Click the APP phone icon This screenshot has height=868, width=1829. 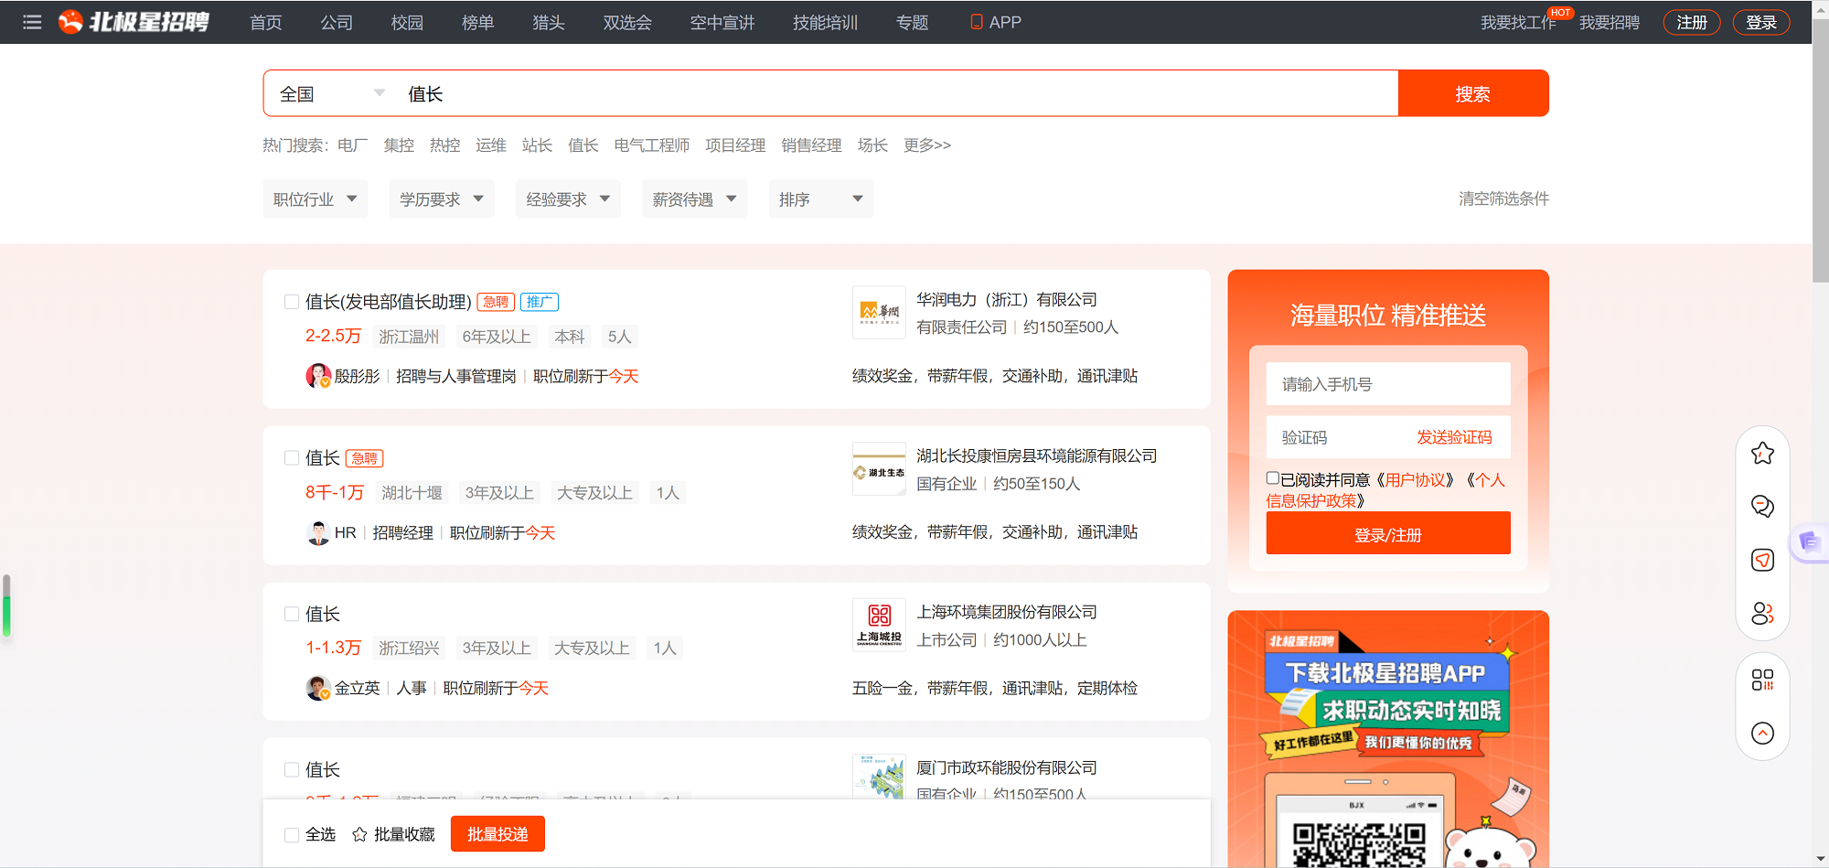tap(977, 22)
